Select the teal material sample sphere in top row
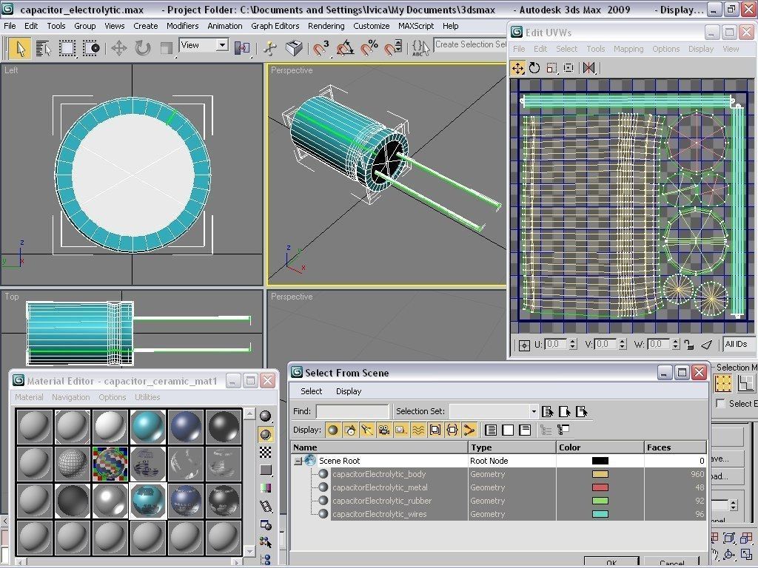 click(x=148, y=427)
